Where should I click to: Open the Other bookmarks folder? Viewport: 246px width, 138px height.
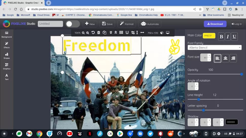(x=214, y=15)
